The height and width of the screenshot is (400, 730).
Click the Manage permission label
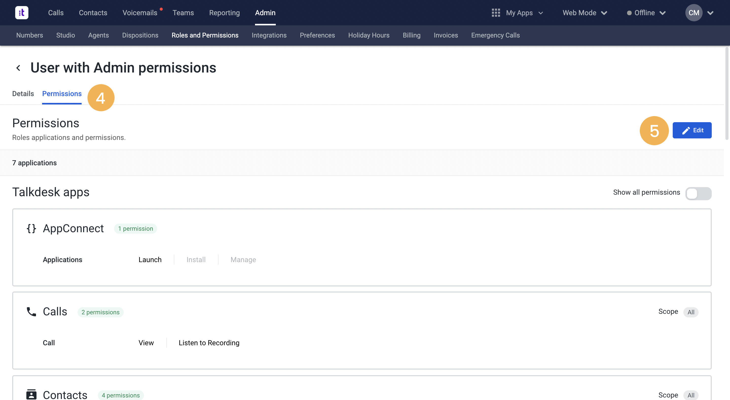pyautogui.click(x=243, y=260)
